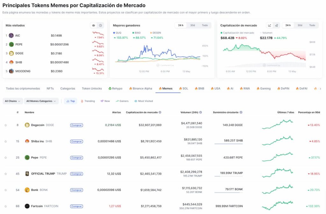Click the MOODENG icon in Más visitados
The height and width of the screenshot is (214, 326).
[11, 71]
